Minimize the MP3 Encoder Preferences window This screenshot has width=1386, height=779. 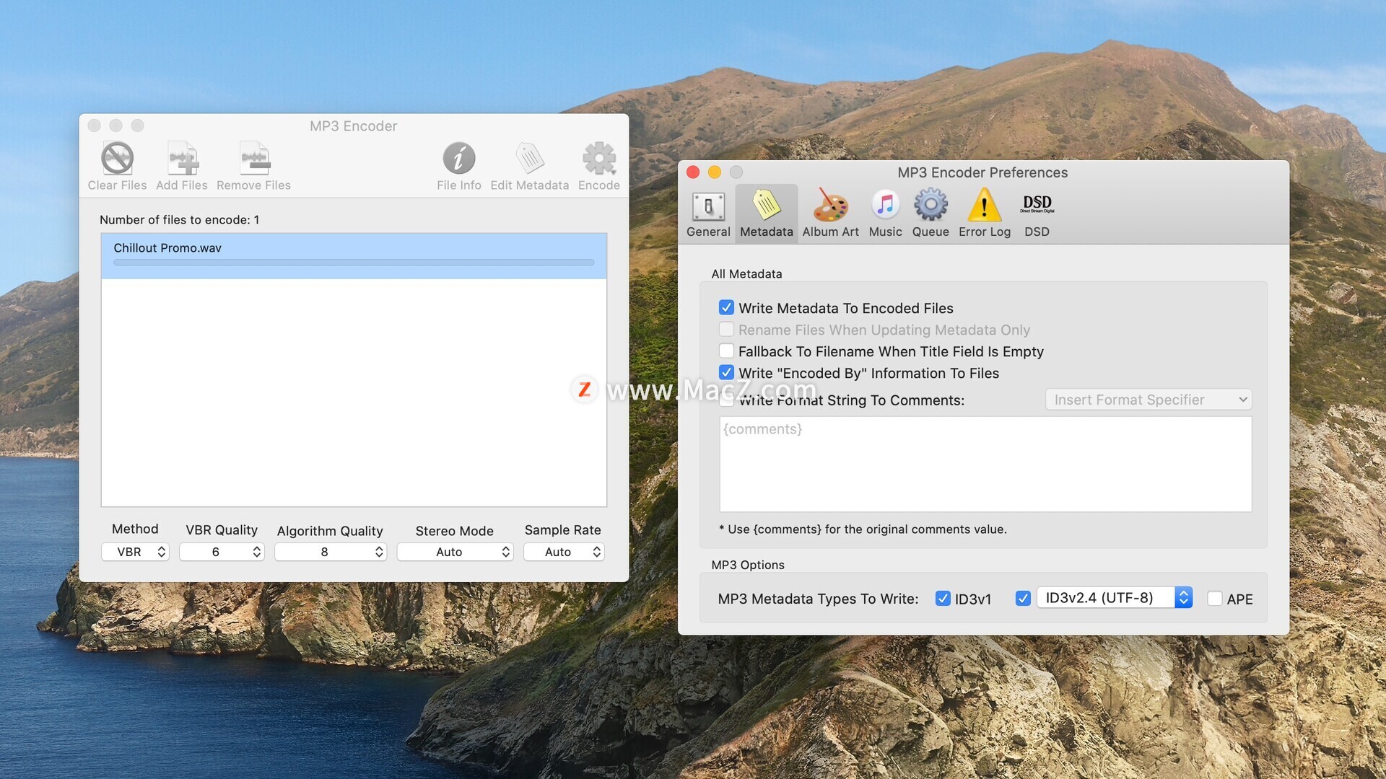pyautogui.click(x=715, y=172)
